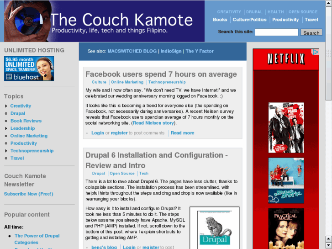Select Travel in Topics list
Screen dimensions: 332x249
tap(17, 158)
